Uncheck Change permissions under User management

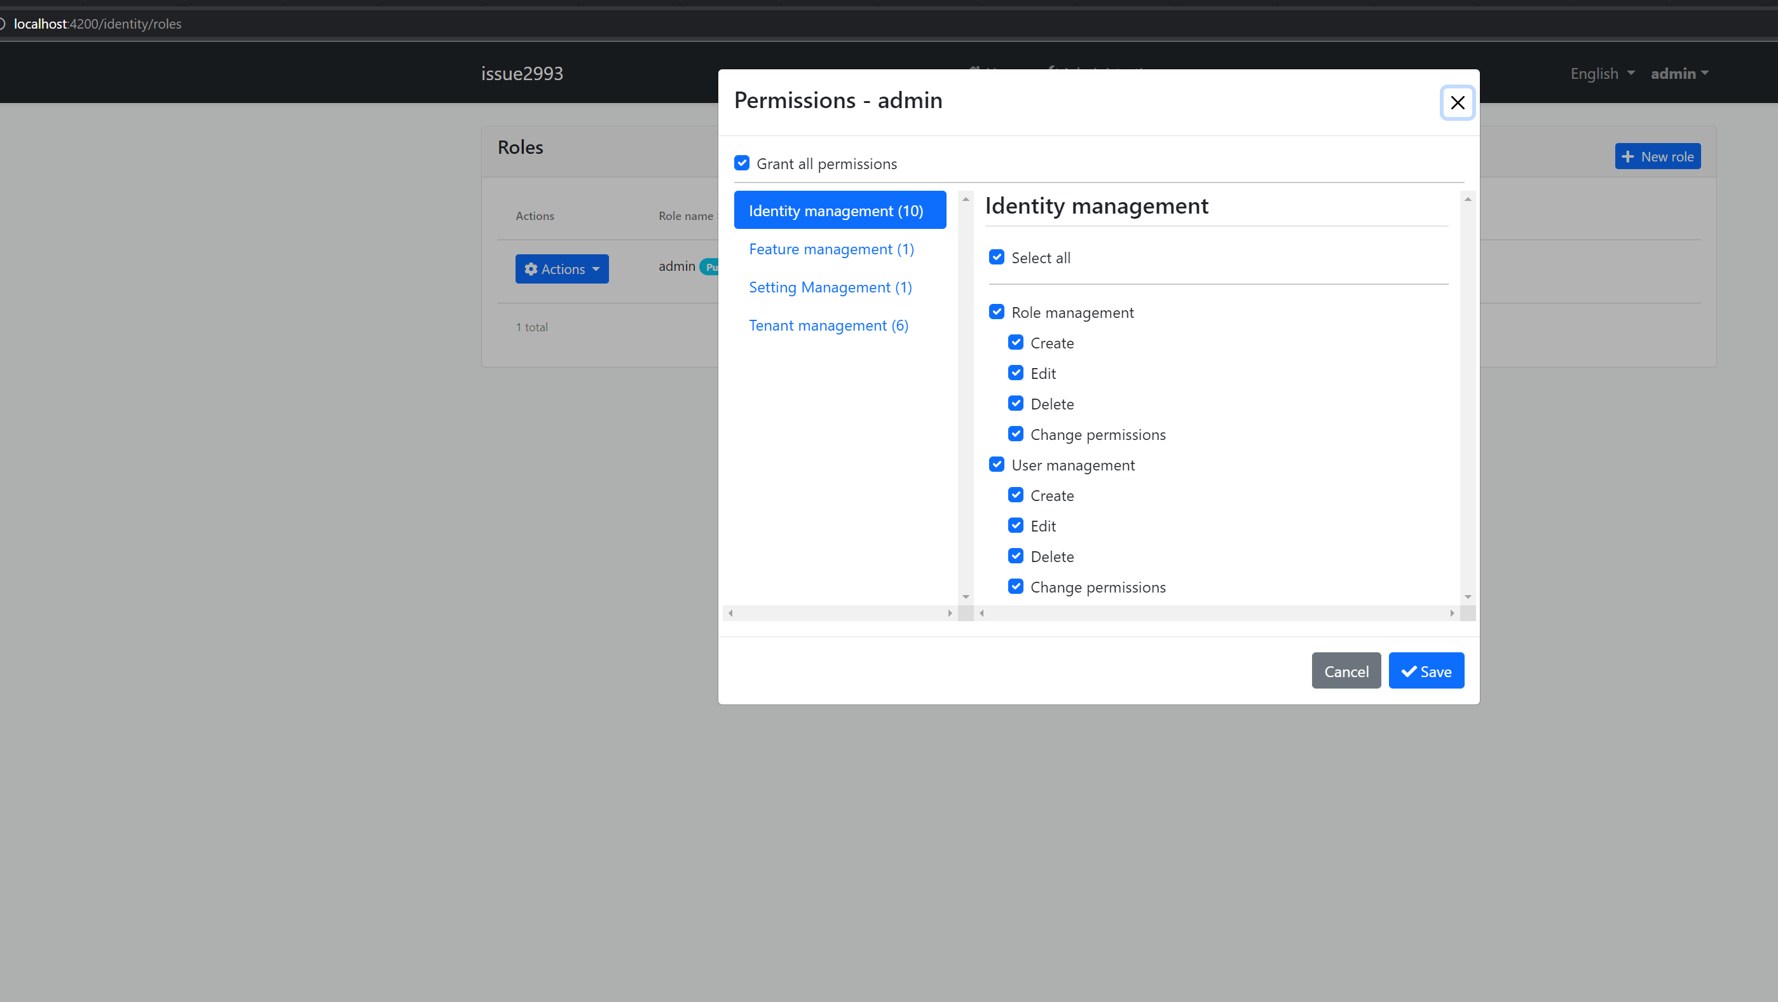point(1015,586)
